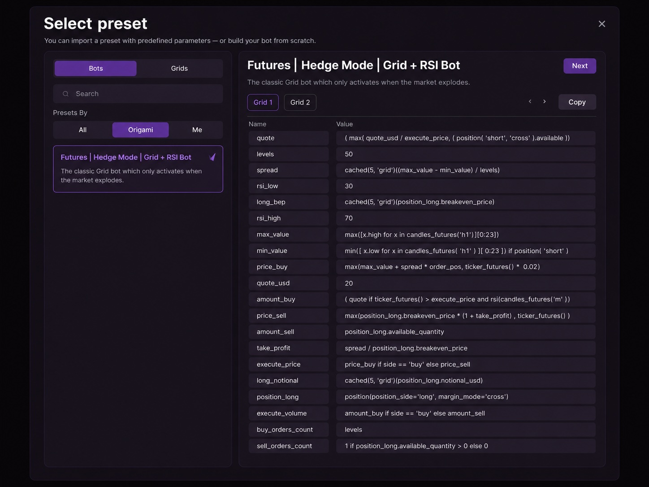Click the buy_orders_count value 'levels'
Screen dimensions: 649x487
[466, 430]
